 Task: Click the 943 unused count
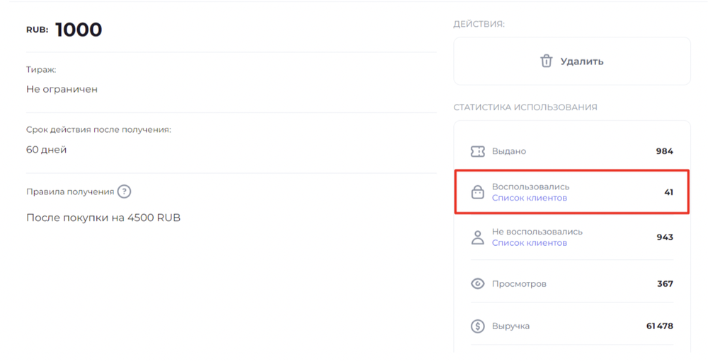665,237
